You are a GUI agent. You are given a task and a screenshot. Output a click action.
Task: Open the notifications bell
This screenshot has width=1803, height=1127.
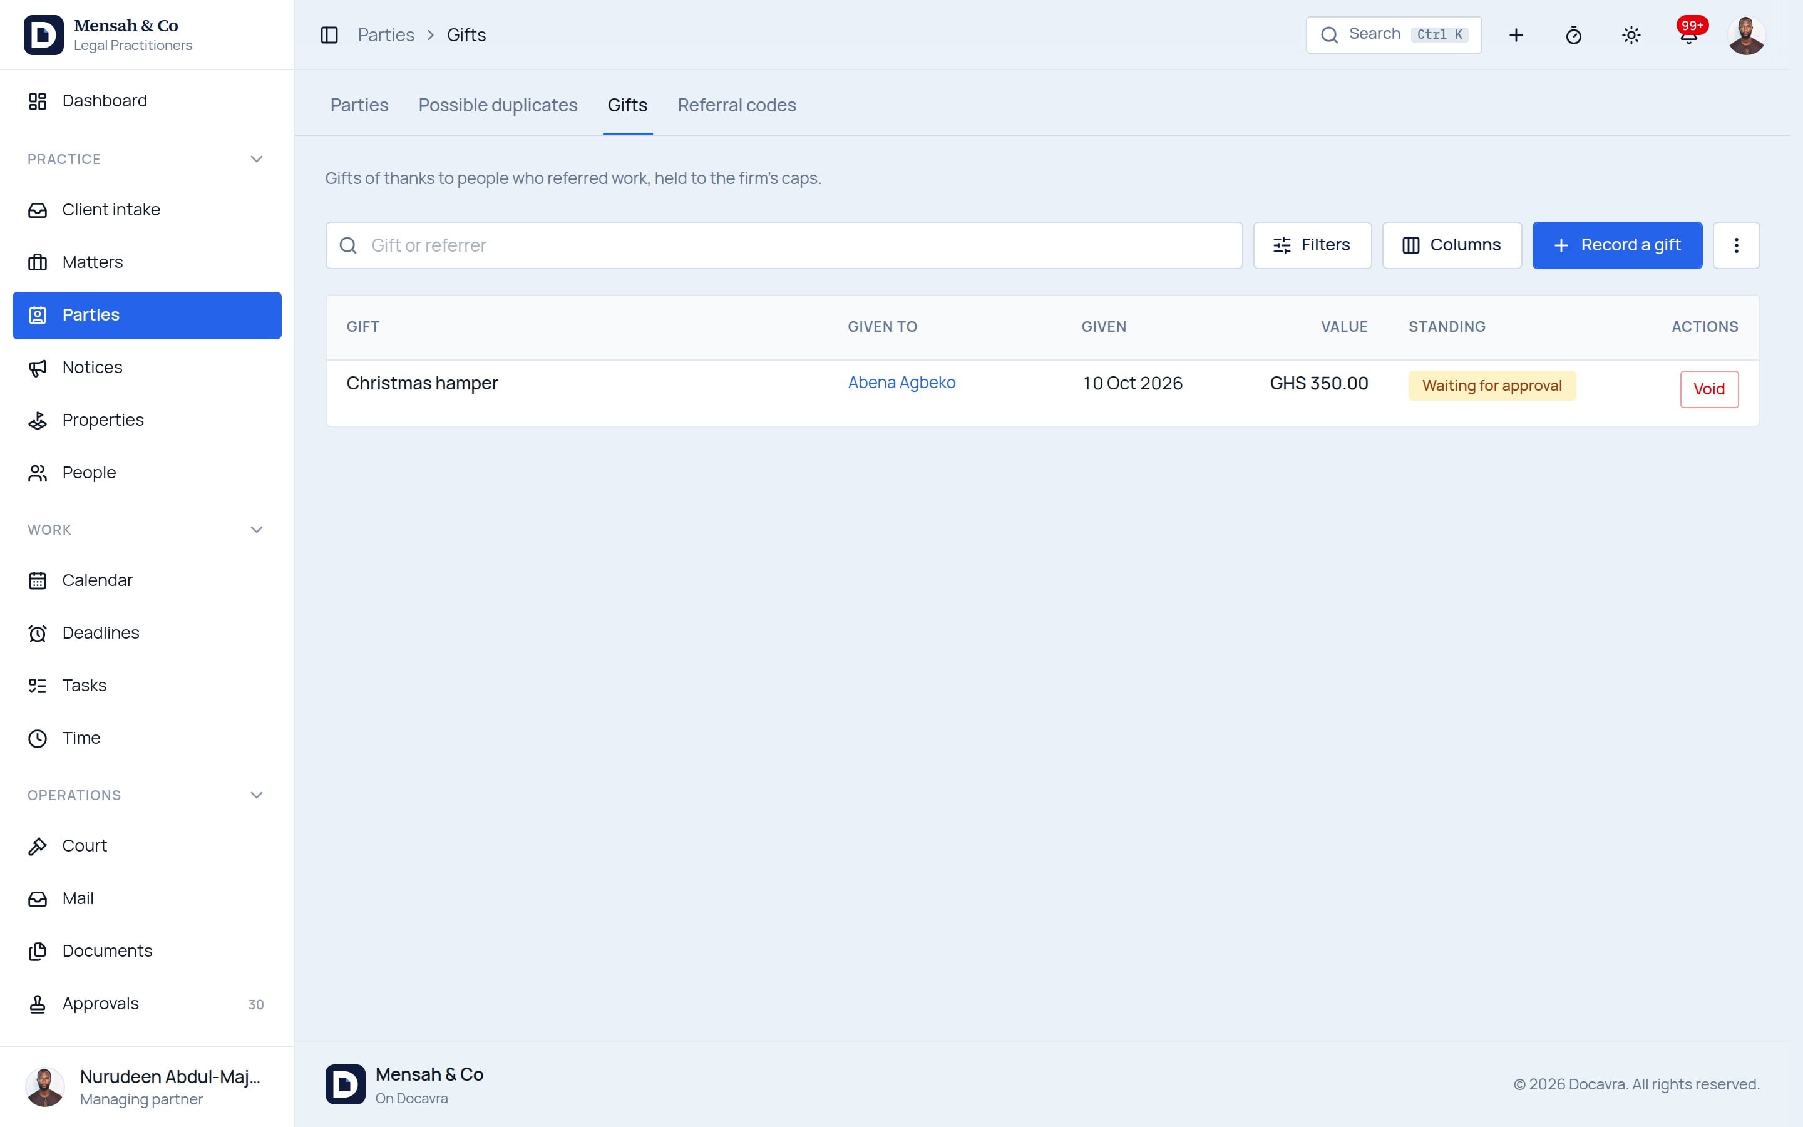point(1688,35)
